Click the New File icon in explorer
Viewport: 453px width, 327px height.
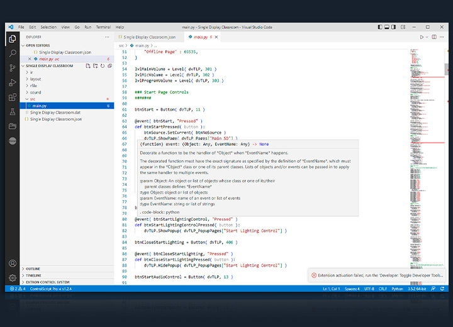[88, 66]
